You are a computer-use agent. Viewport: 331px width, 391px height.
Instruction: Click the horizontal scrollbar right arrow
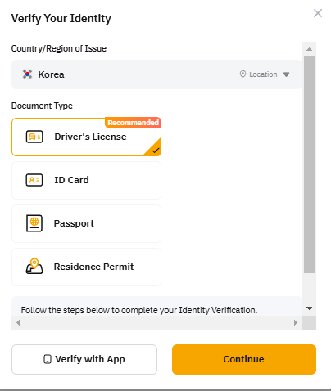coord(296,323)
